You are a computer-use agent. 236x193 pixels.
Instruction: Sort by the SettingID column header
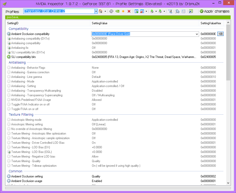click(48, 23)
